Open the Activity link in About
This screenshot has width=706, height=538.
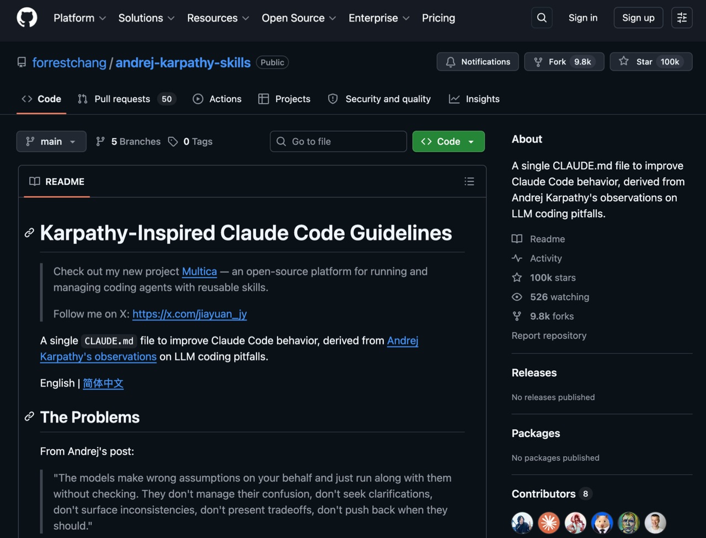(537, 258)
